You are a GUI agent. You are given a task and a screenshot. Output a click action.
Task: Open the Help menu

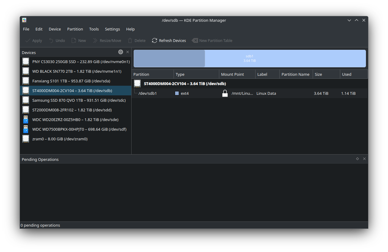(x=130, y=29)
